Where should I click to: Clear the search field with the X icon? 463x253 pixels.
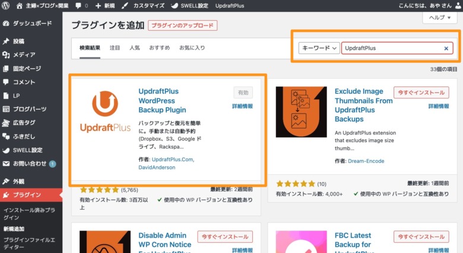446,49
